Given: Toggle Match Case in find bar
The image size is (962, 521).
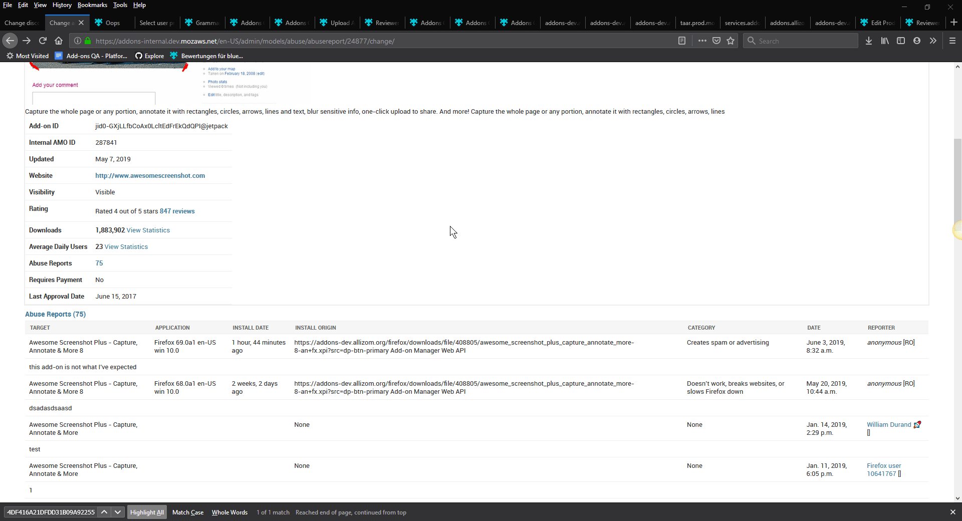Looking at the screenshot, I should point(188,512).
